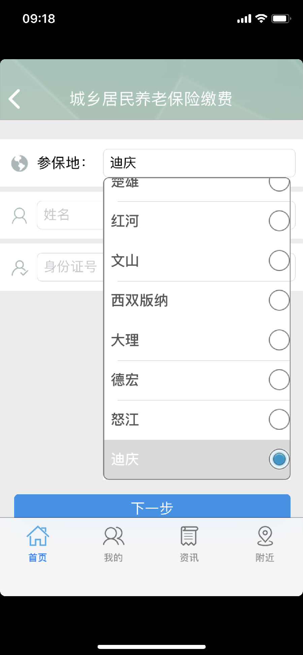Tap the globe icon beside 参保地

pyautogui.click(x=20, y=163)
